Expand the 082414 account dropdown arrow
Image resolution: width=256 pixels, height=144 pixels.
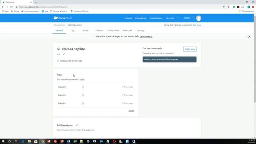tap(193, 18)
